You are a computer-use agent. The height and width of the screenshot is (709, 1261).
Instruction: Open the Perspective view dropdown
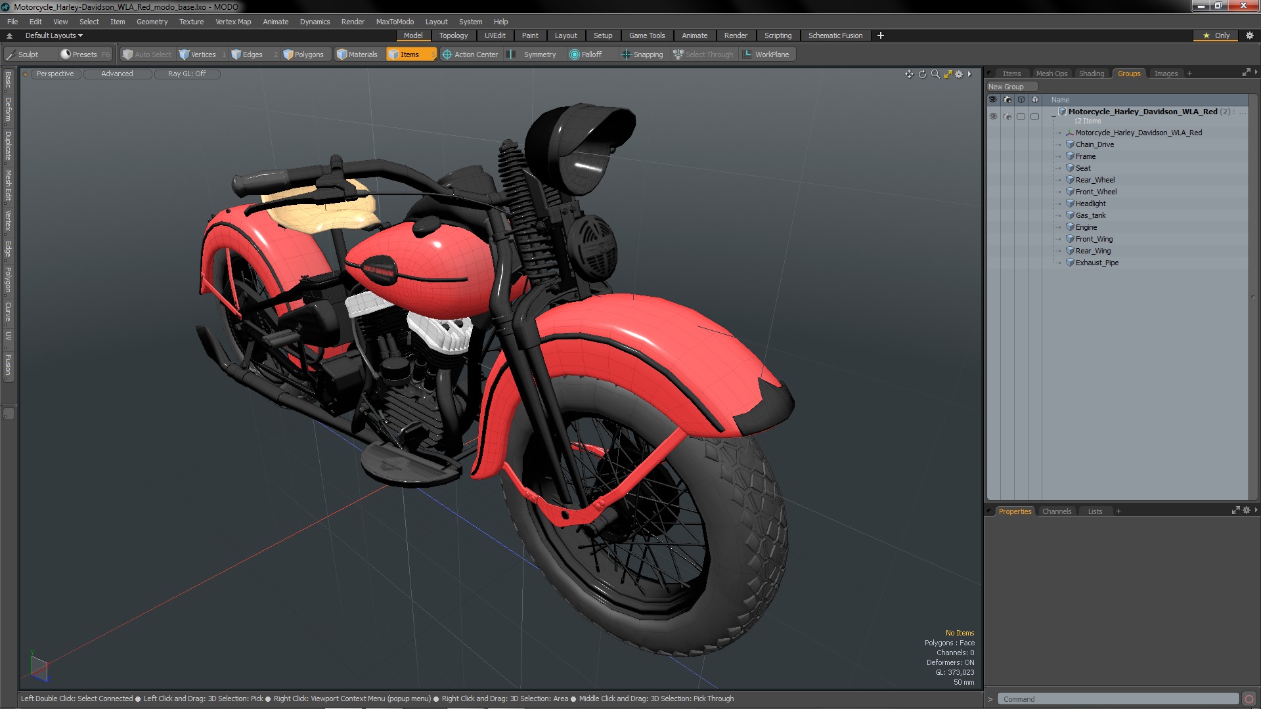55,74
